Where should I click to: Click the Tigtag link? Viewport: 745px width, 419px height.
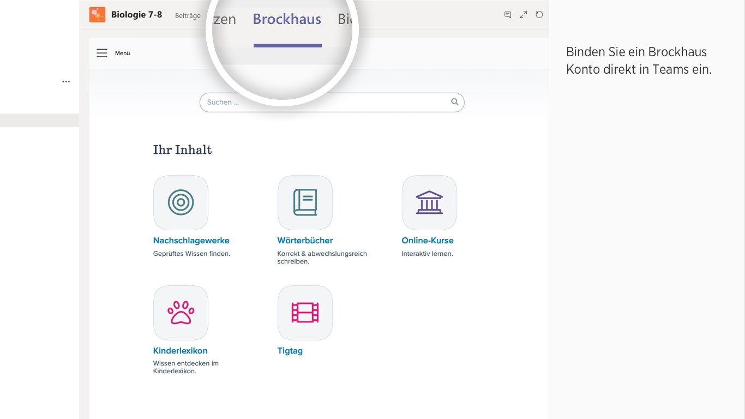pos(290,351)
